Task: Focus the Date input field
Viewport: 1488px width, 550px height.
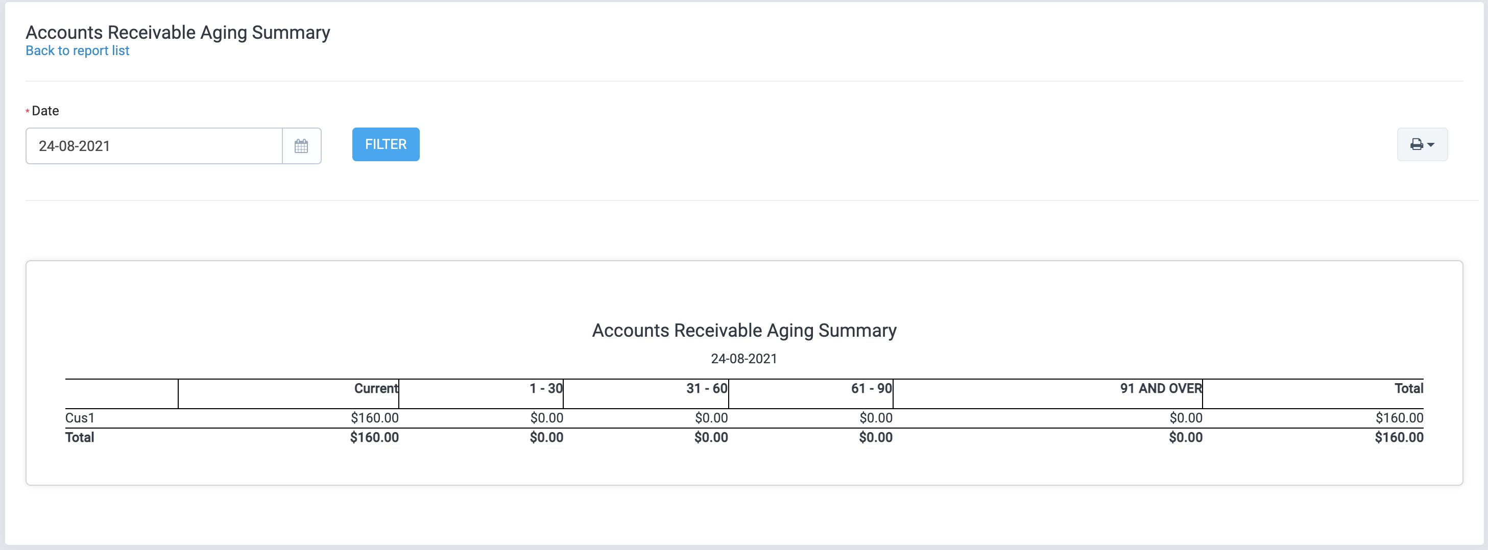Action: click(154, 146)
